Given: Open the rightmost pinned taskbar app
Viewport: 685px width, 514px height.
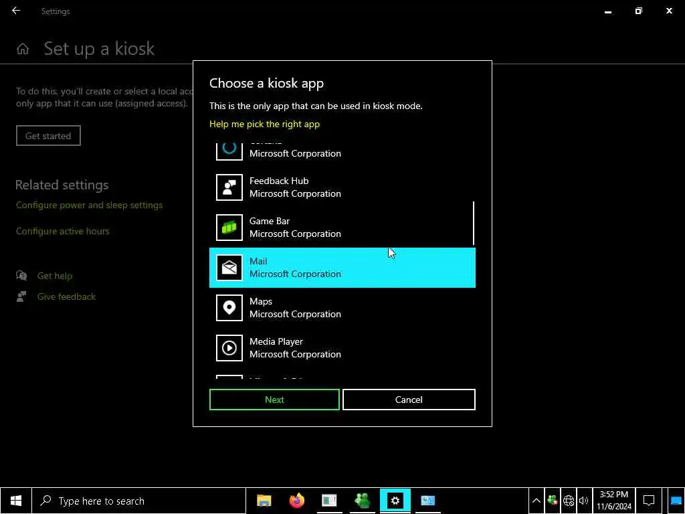Looking at the screenshot, I should click(427, 501).
